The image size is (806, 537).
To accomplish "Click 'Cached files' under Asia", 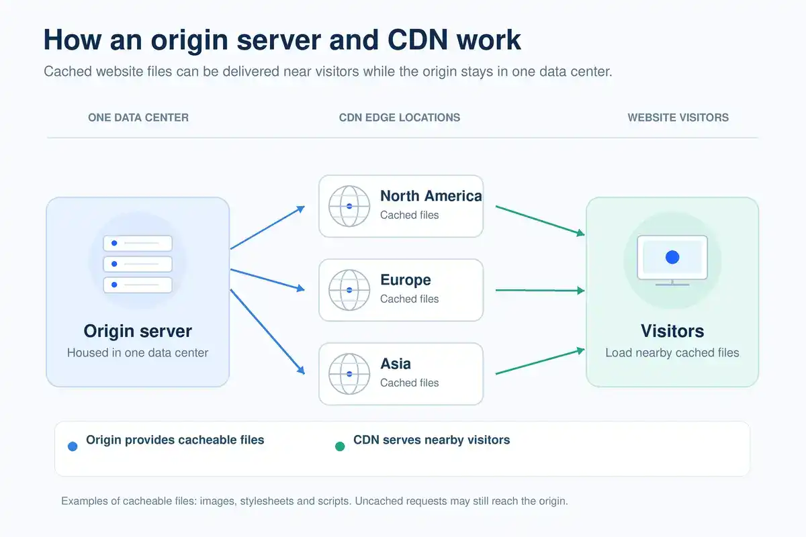I will coord(410,383).
